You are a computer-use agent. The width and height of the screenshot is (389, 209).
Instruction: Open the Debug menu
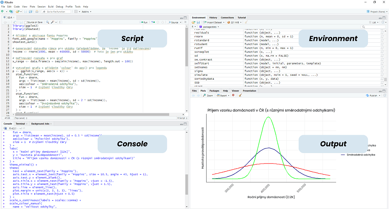click(x=59, y=7)
